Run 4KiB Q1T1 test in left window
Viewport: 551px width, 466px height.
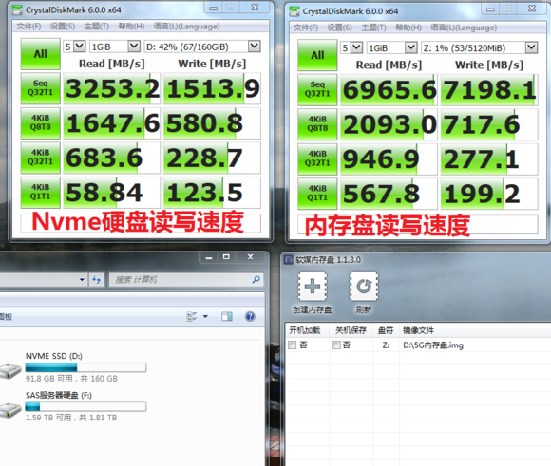(x=41, y=192)
